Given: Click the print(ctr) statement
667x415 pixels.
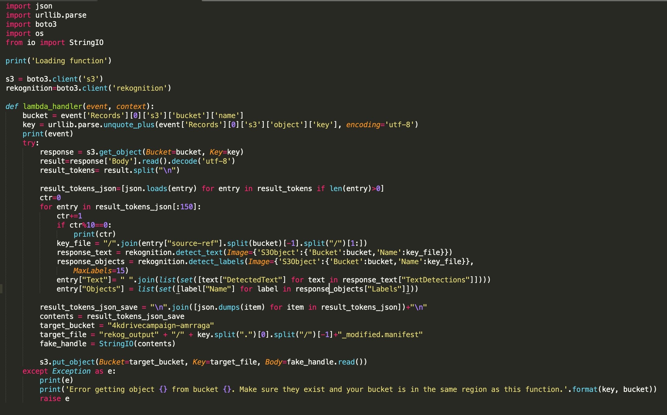Looking at the screenshot, I should [95, 234].
